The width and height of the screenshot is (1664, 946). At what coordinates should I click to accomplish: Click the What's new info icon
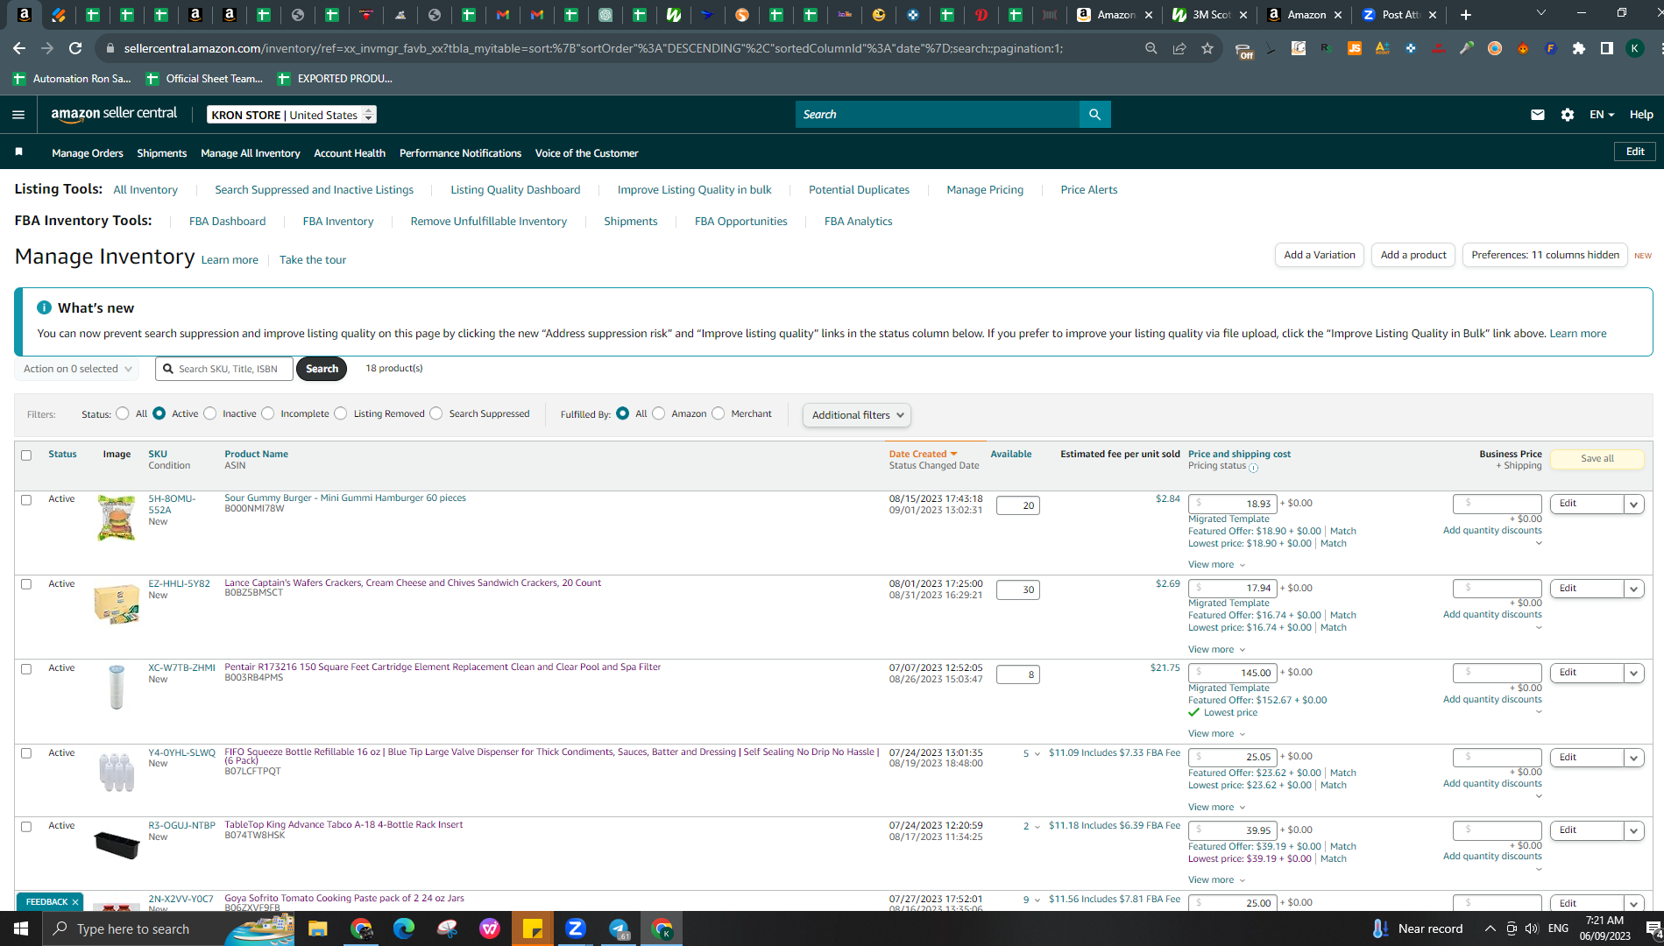(x=44, y=307)
